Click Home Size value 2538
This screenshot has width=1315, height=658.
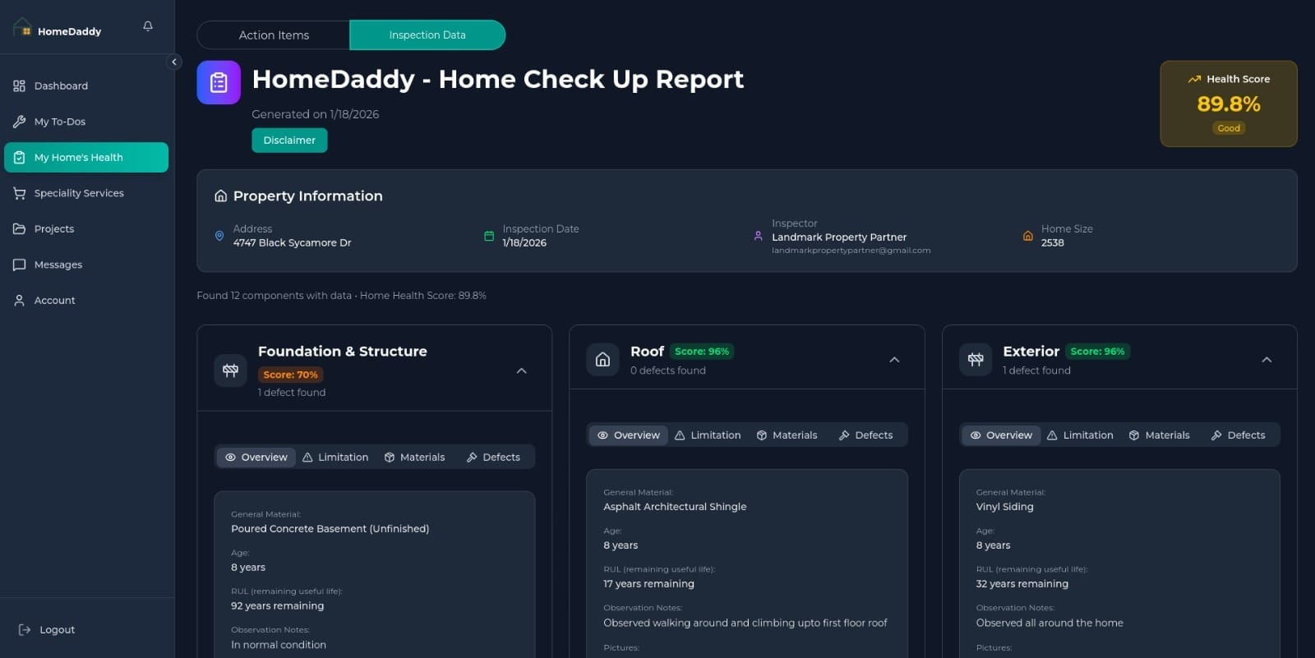point(1052,243)
